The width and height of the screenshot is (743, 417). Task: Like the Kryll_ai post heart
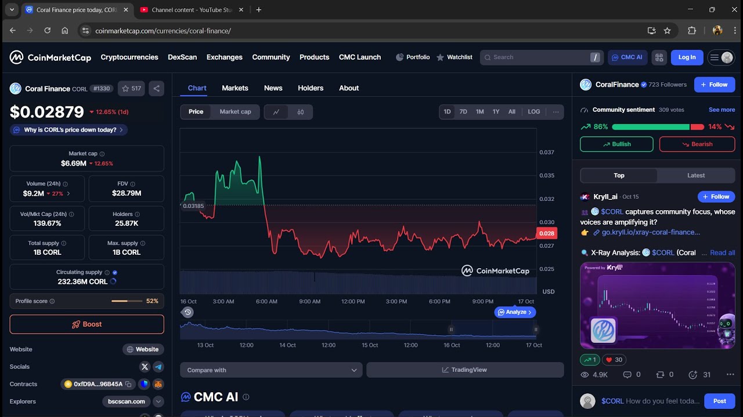point(613,360)
